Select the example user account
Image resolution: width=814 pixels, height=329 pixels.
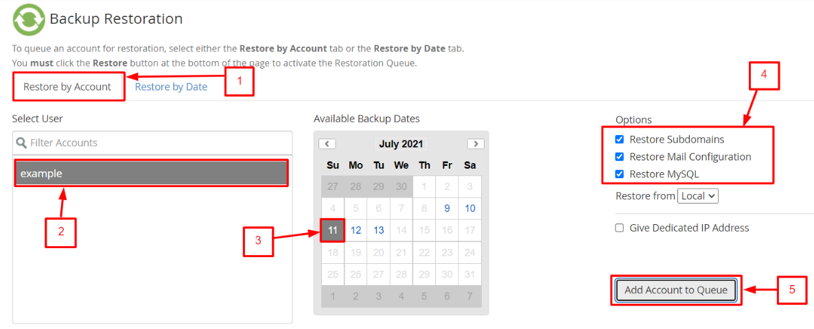point(151,173)
